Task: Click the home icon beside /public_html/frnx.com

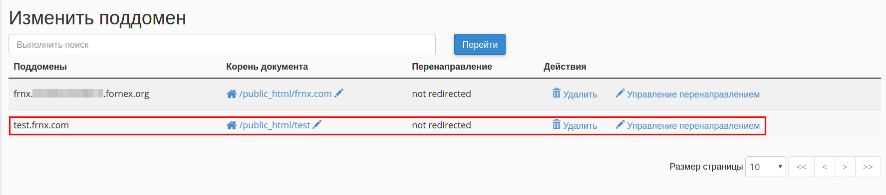Action: point(231,94)
